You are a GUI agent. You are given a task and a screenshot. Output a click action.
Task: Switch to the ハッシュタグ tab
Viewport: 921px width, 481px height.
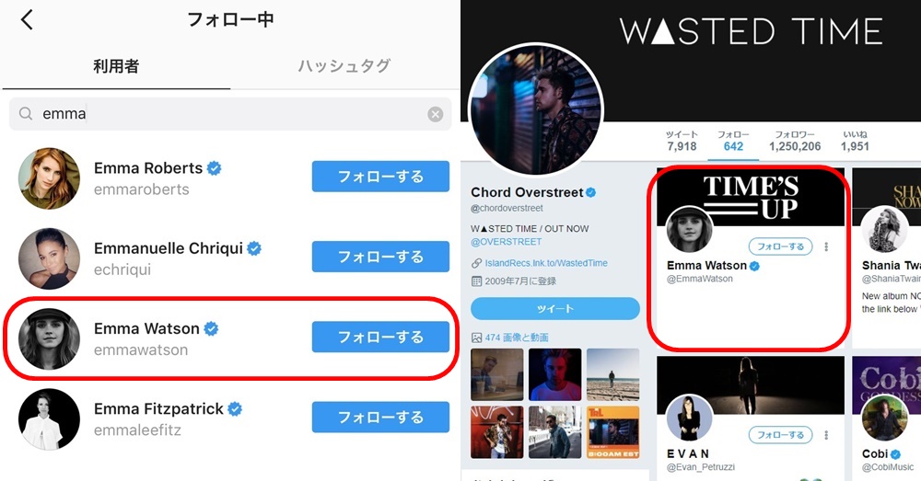coord(344,65)
